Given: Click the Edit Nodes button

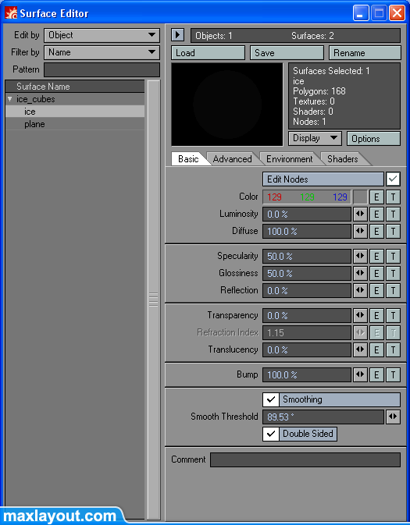Looking at the screenshot, I should pos(323,179).
